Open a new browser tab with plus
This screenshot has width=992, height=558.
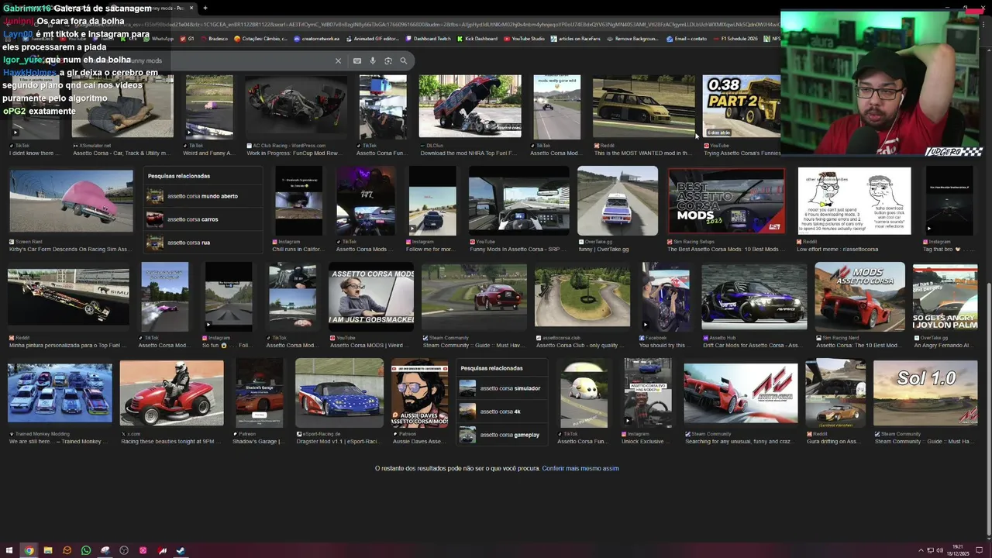[205, 8]
